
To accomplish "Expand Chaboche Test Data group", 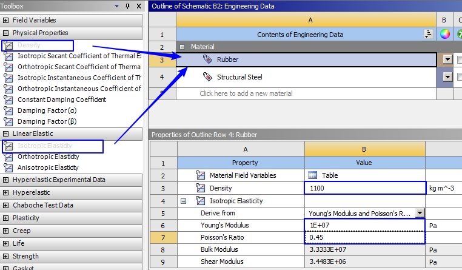I will click(x=5, y=206).
